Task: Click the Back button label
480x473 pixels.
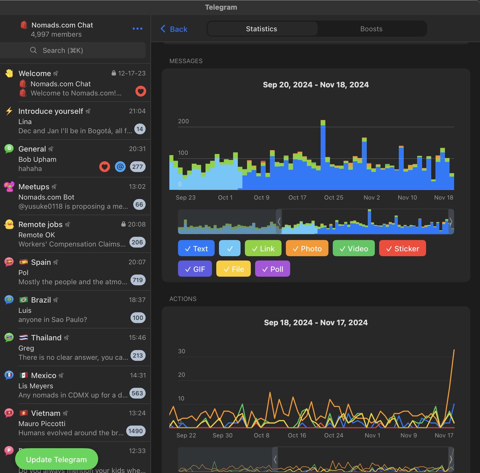Action: (178, 29)
